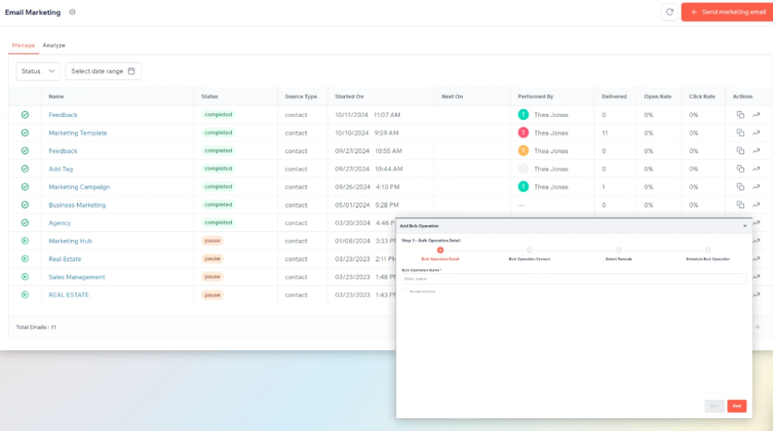
Task: Open analytics trend icon for Business Marketing row
Action: pos(756,205)
